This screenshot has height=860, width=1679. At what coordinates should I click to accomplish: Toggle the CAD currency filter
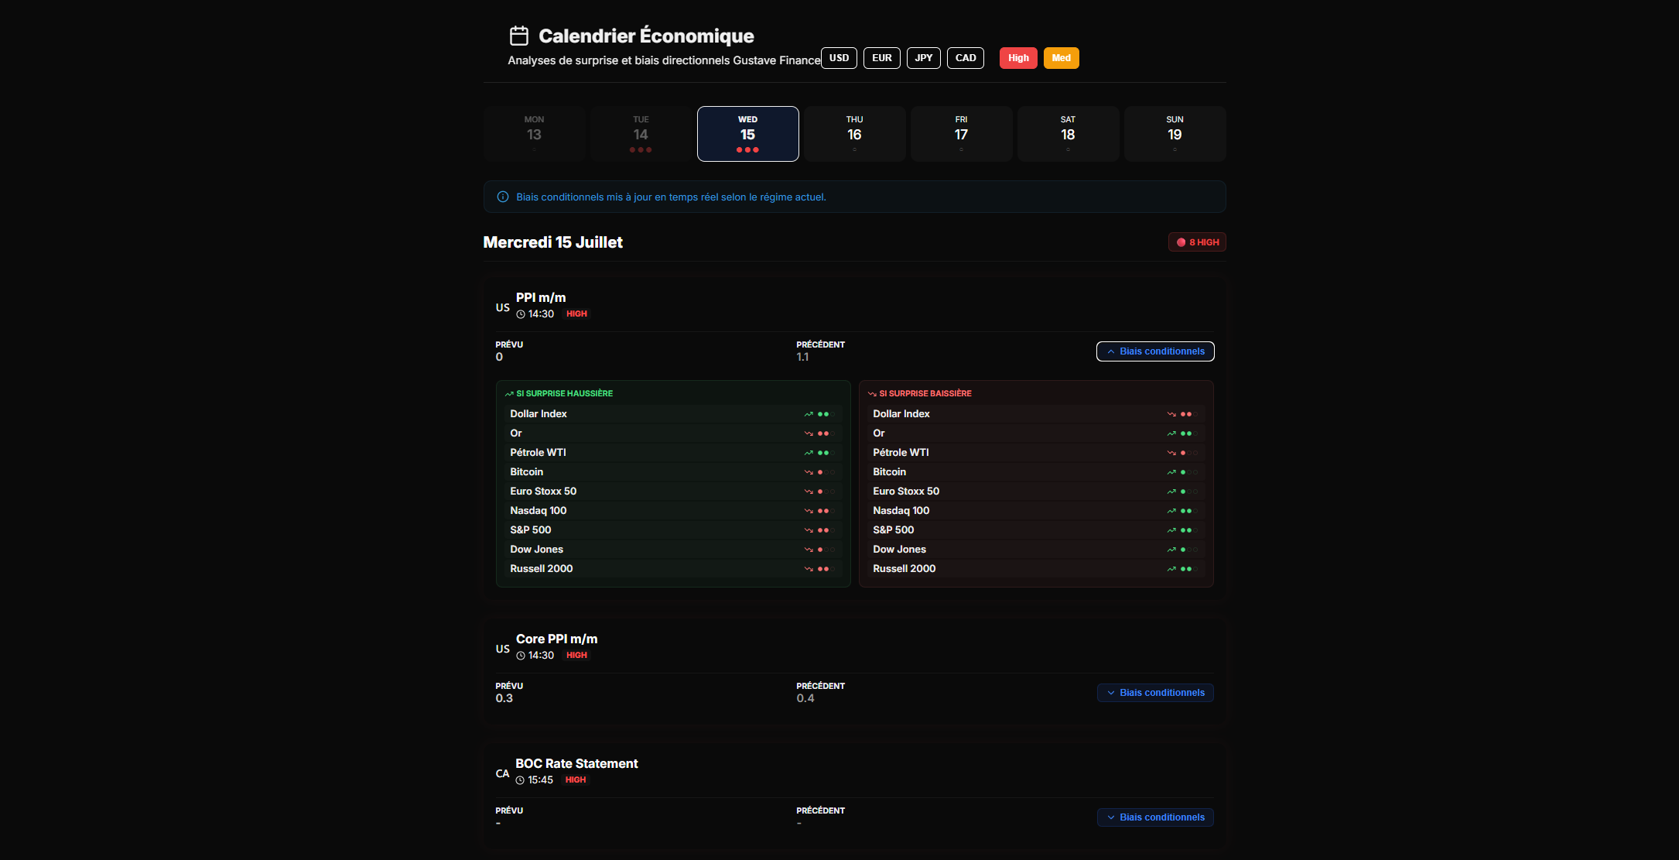(966, 58)
